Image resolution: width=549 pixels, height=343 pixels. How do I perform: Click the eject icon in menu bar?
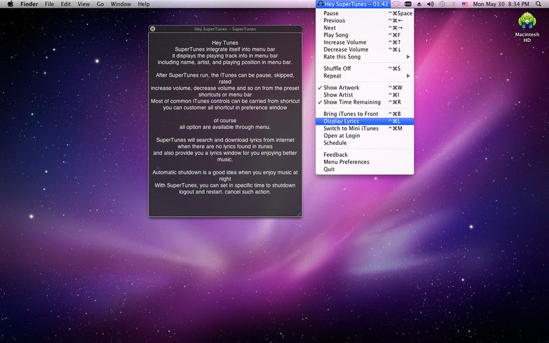[x=419, y=4]
